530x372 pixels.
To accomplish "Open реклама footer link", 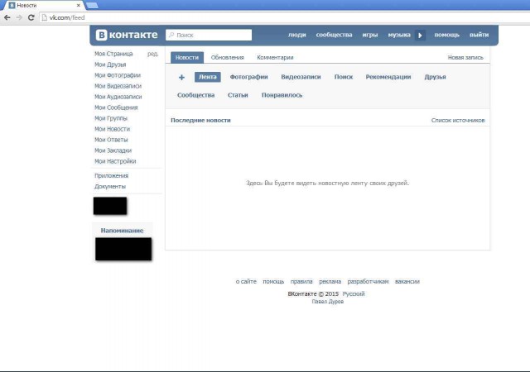I will (x=330, y=281).
